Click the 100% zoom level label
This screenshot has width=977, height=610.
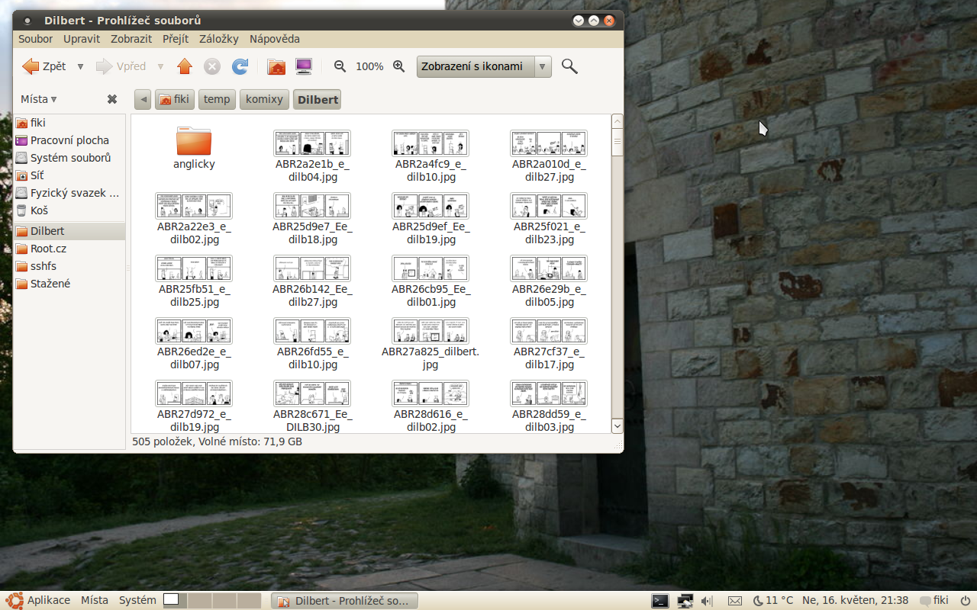pos(369,66)
